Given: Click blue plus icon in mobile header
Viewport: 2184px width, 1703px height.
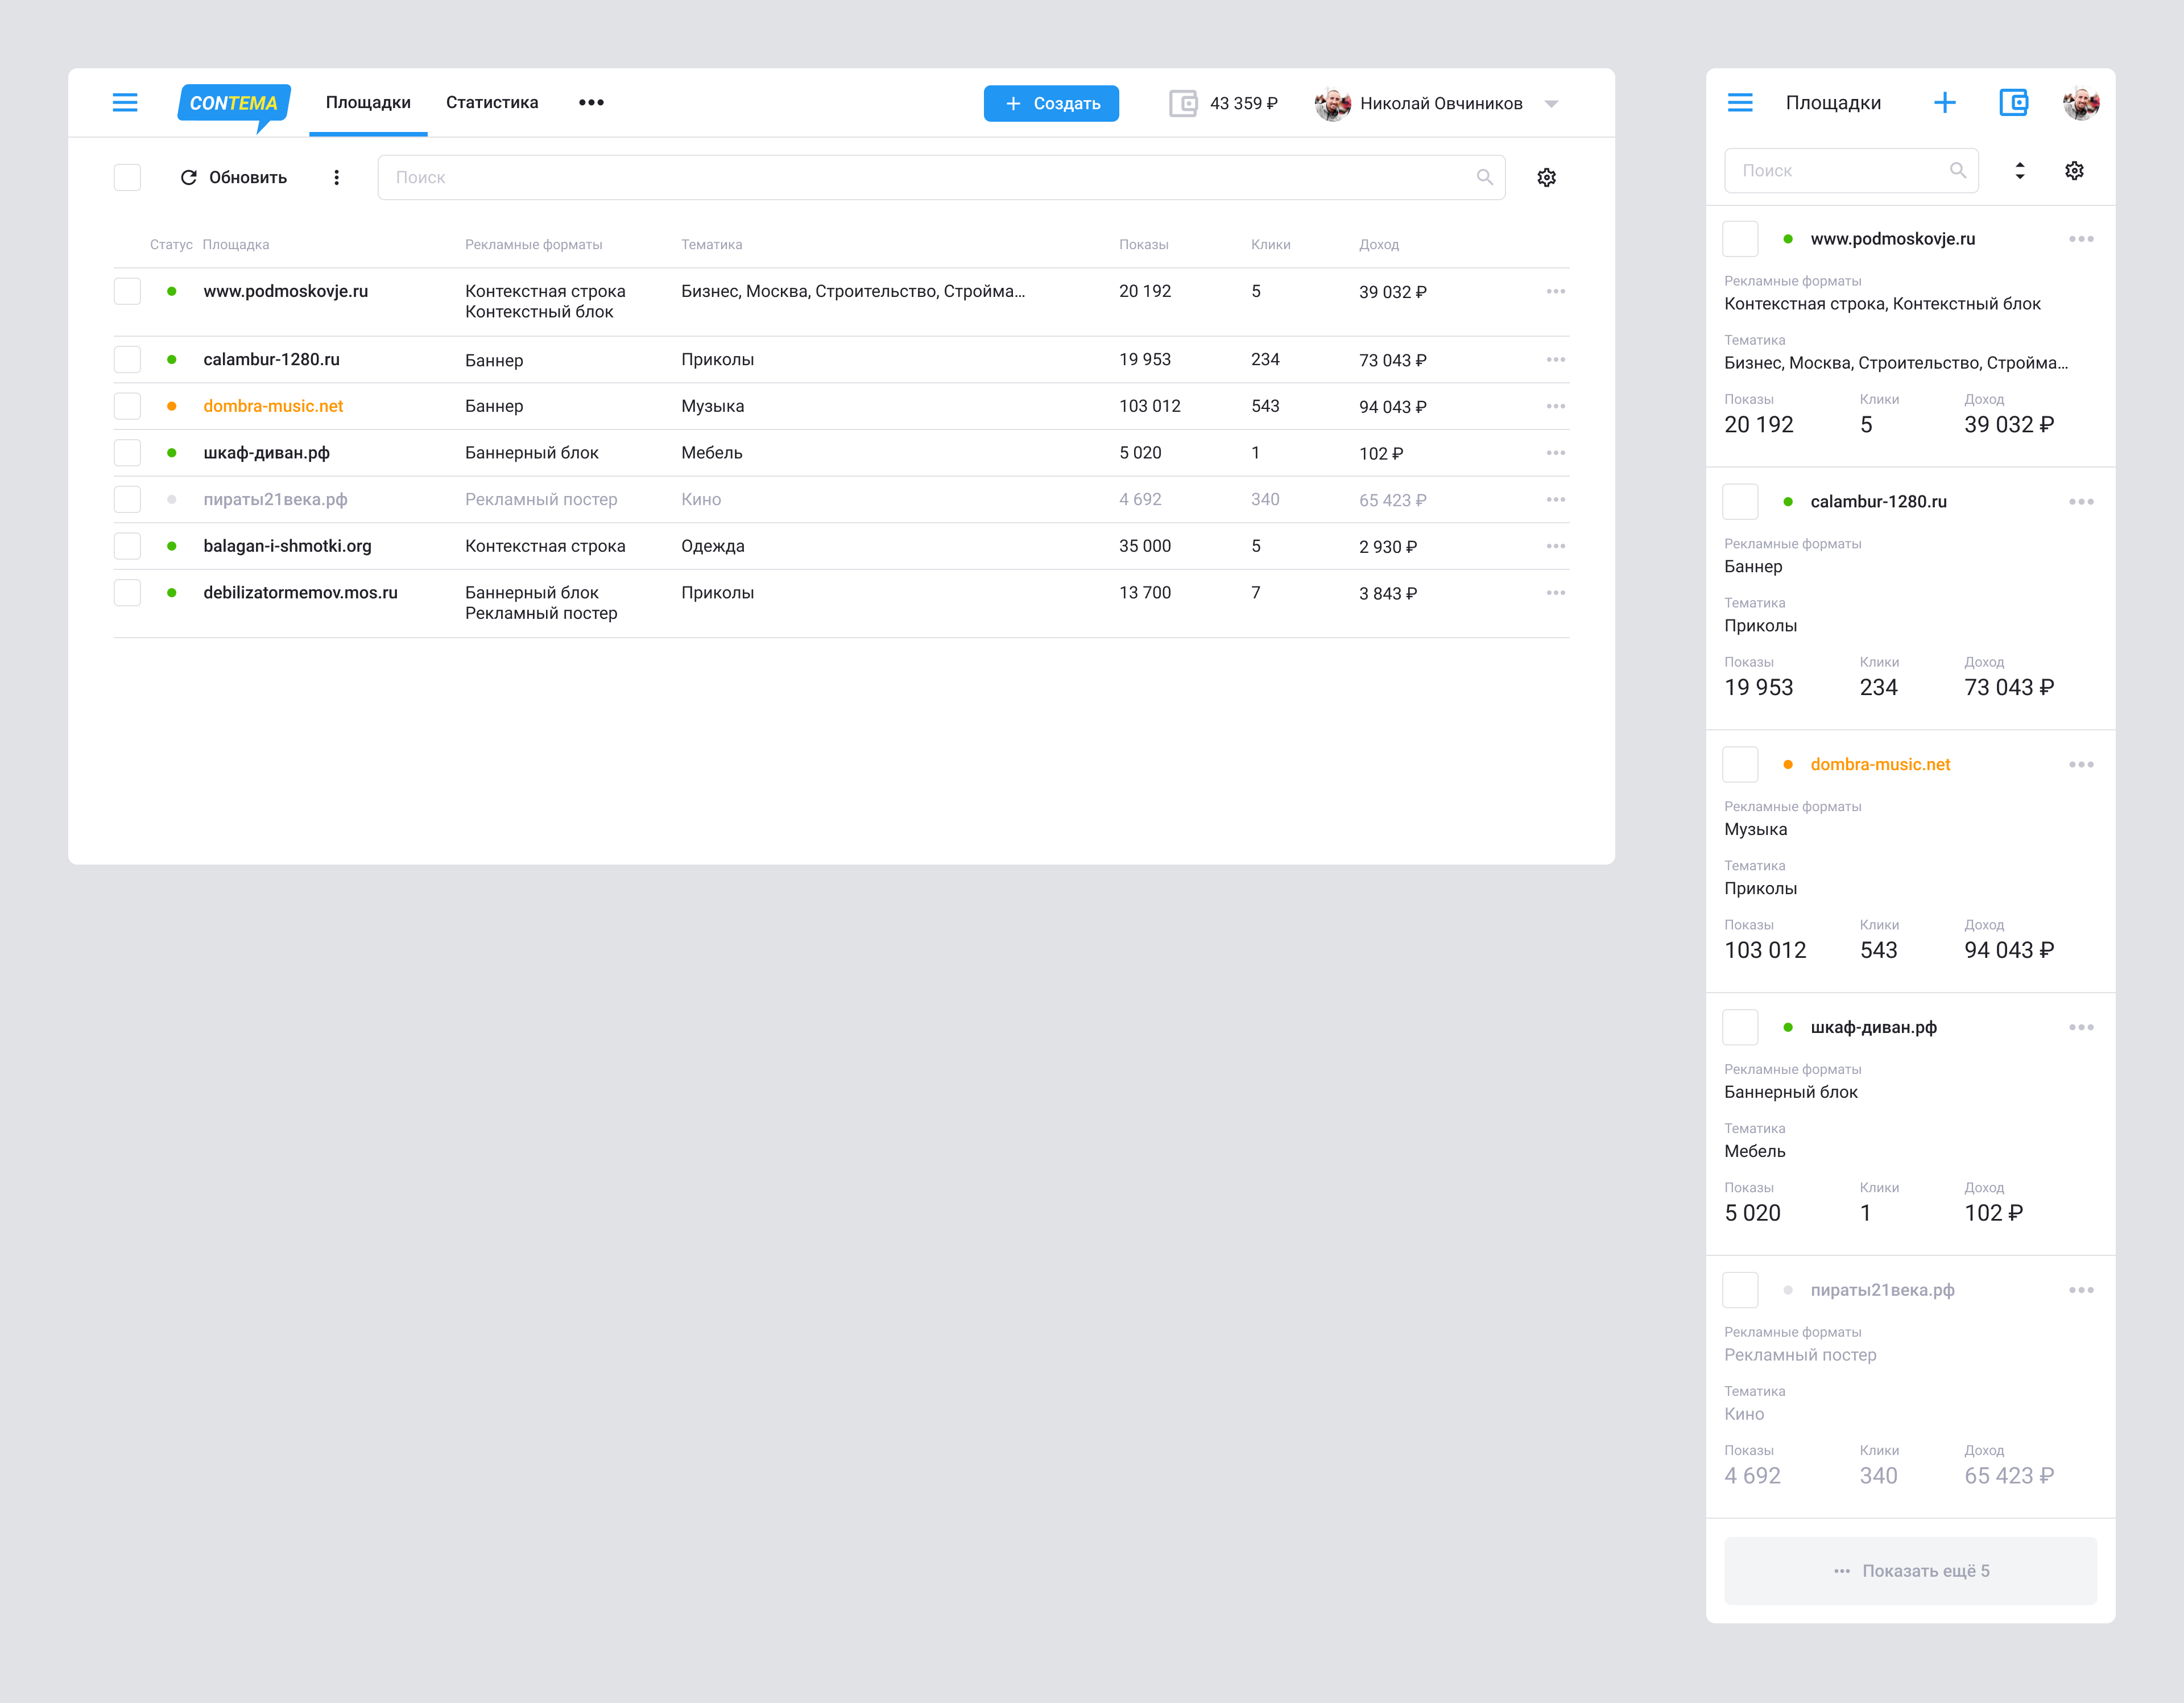Looking at the screenshot, I should tap(1944, 103).
